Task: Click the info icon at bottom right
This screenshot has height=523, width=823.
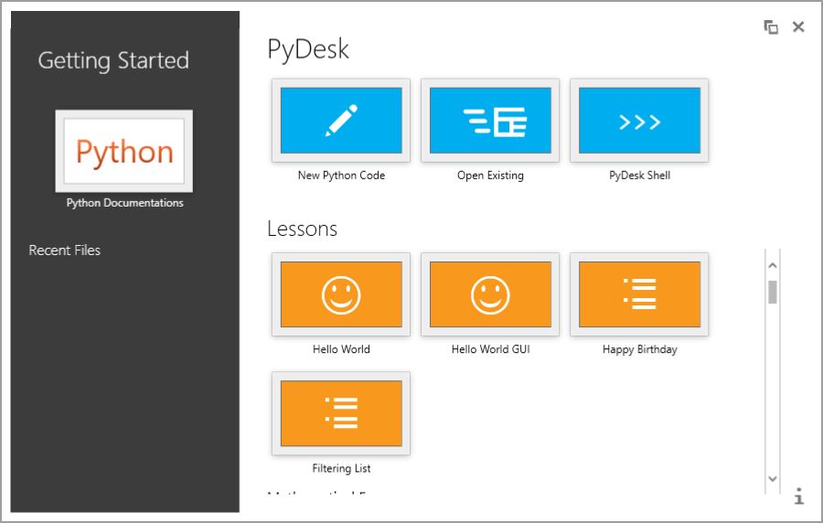Action: tap(798, 496)
